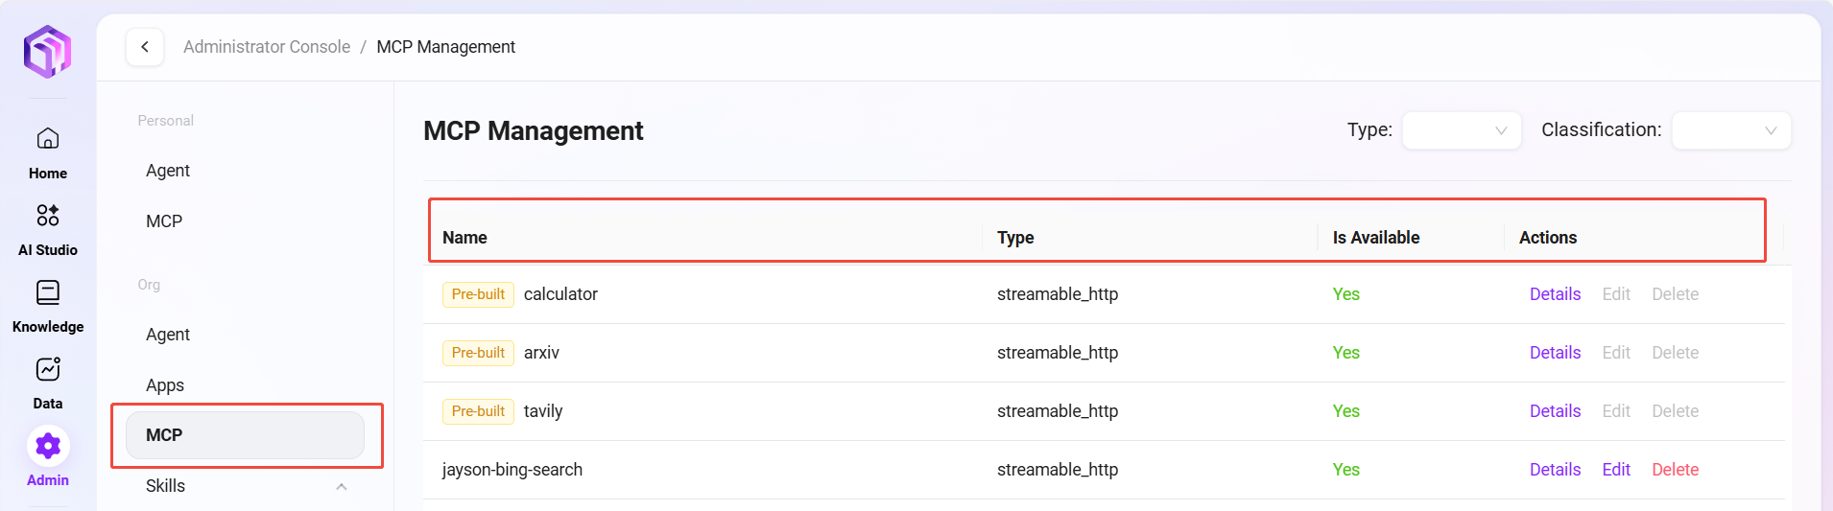Screen dimensions: 1833x511
Task: Click the Name column header
Action: [x=464, y=238]
